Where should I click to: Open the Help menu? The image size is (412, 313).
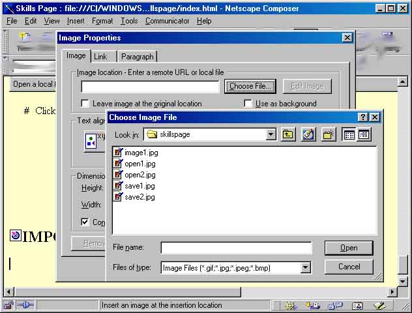point(204,21)
